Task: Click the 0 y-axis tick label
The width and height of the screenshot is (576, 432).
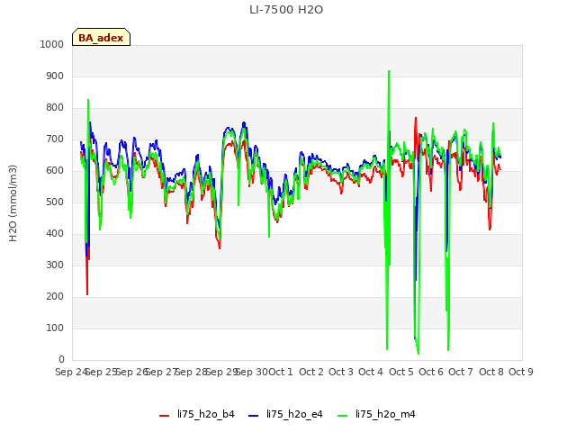Action: (x=61, y=360)
